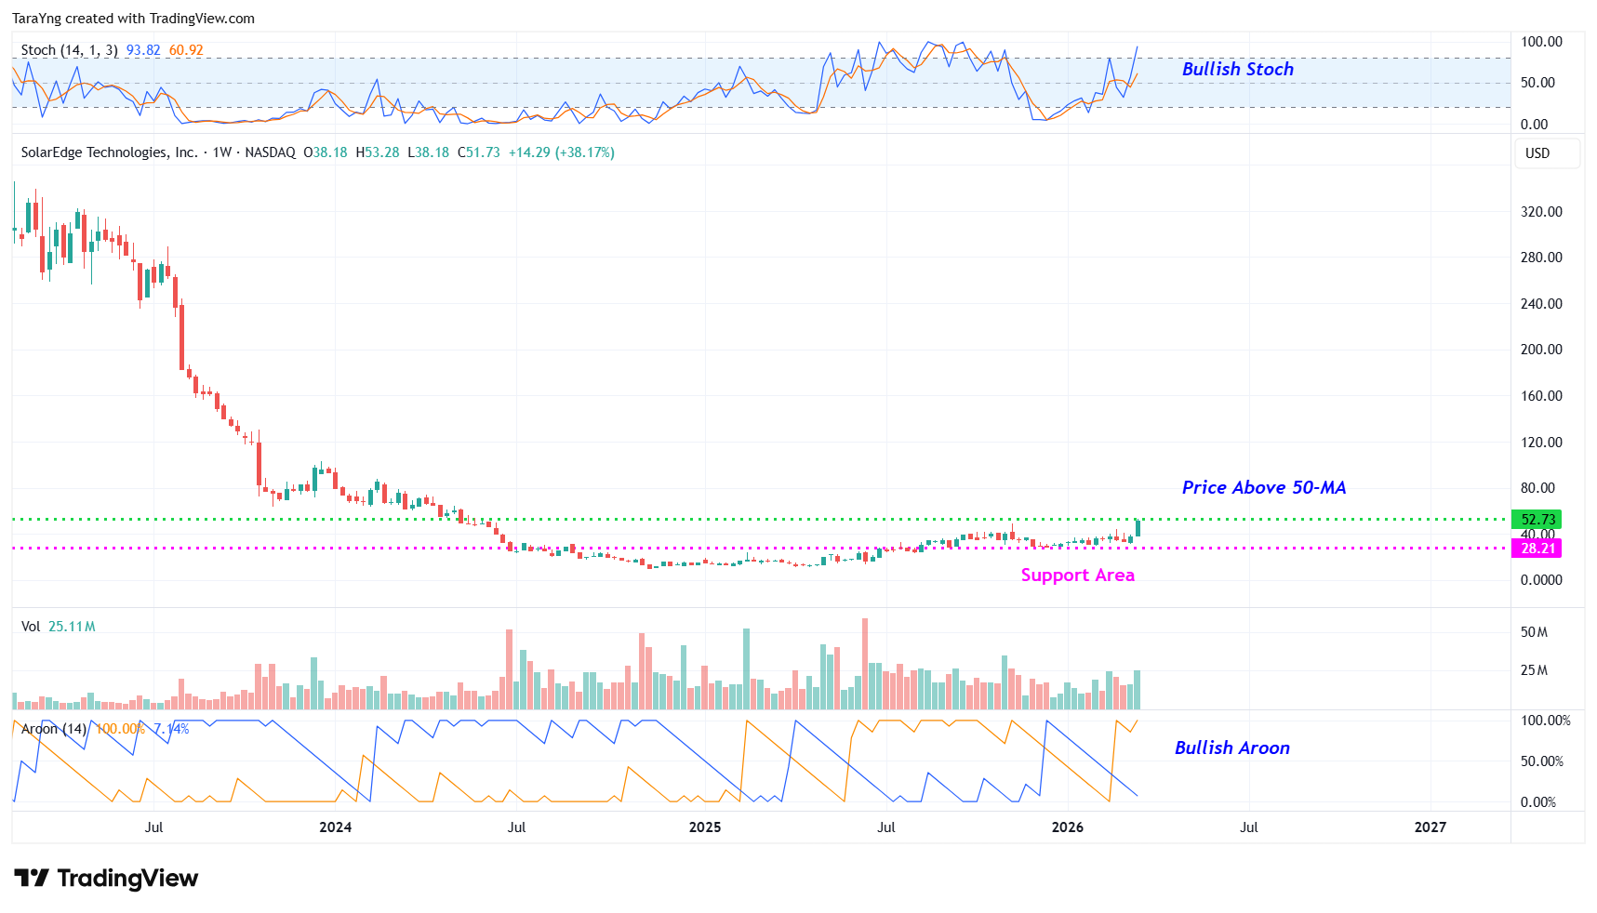Click the 2025 label on time axis
1597x913 pixels.
pyautogui.click(x=704, y=827)
